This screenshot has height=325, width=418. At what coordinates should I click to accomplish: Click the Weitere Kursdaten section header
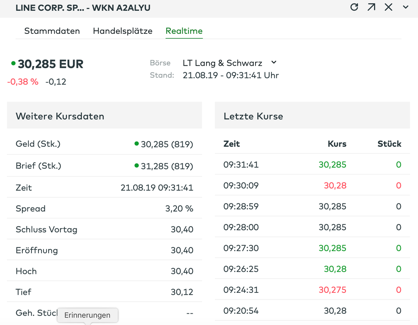60,116
